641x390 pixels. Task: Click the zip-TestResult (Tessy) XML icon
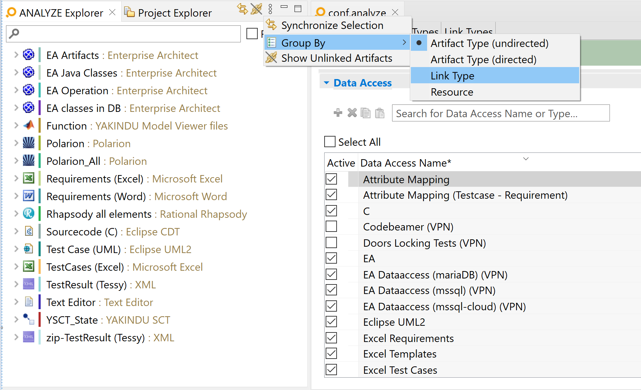coord(29,337)
